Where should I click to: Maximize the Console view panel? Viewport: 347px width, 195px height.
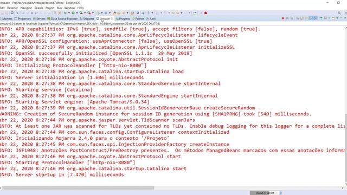345,18
